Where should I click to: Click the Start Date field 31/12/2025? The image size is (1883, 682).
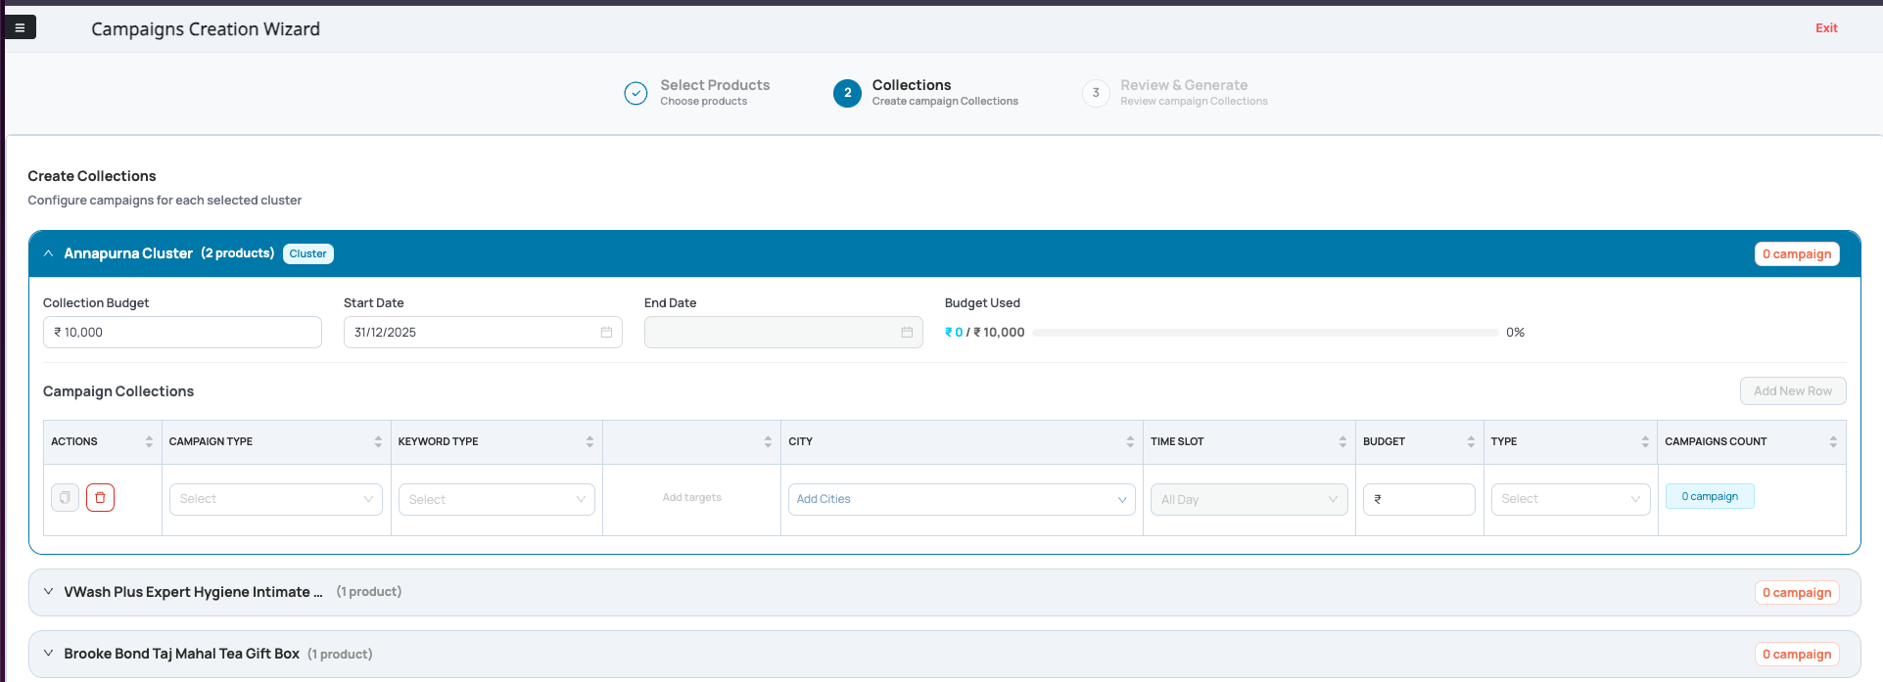483,333
